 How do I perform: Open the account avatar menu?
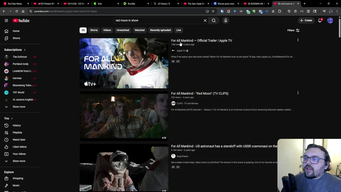[x=330, y=21]
